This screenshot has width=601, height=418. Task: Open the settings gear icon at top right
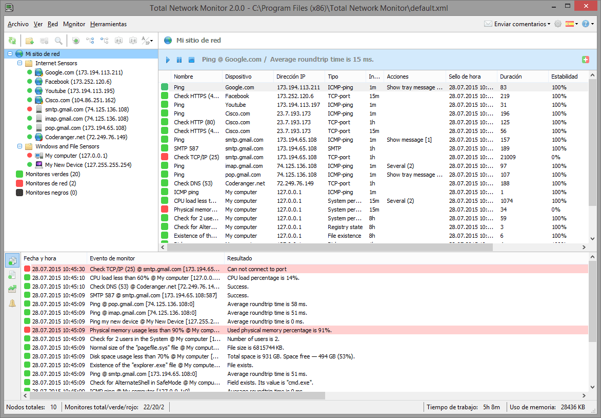coord(558,24)
